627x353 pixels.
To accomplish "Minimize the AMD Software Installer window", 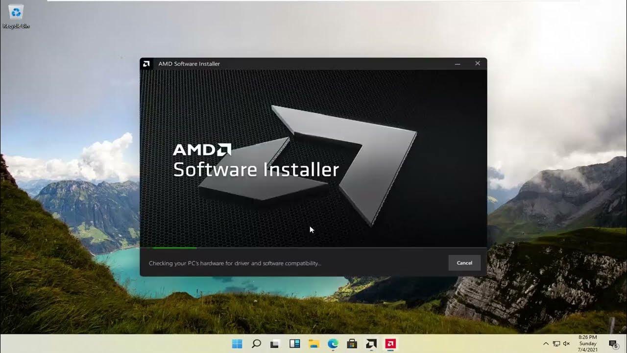I will [x=458, y=64].
